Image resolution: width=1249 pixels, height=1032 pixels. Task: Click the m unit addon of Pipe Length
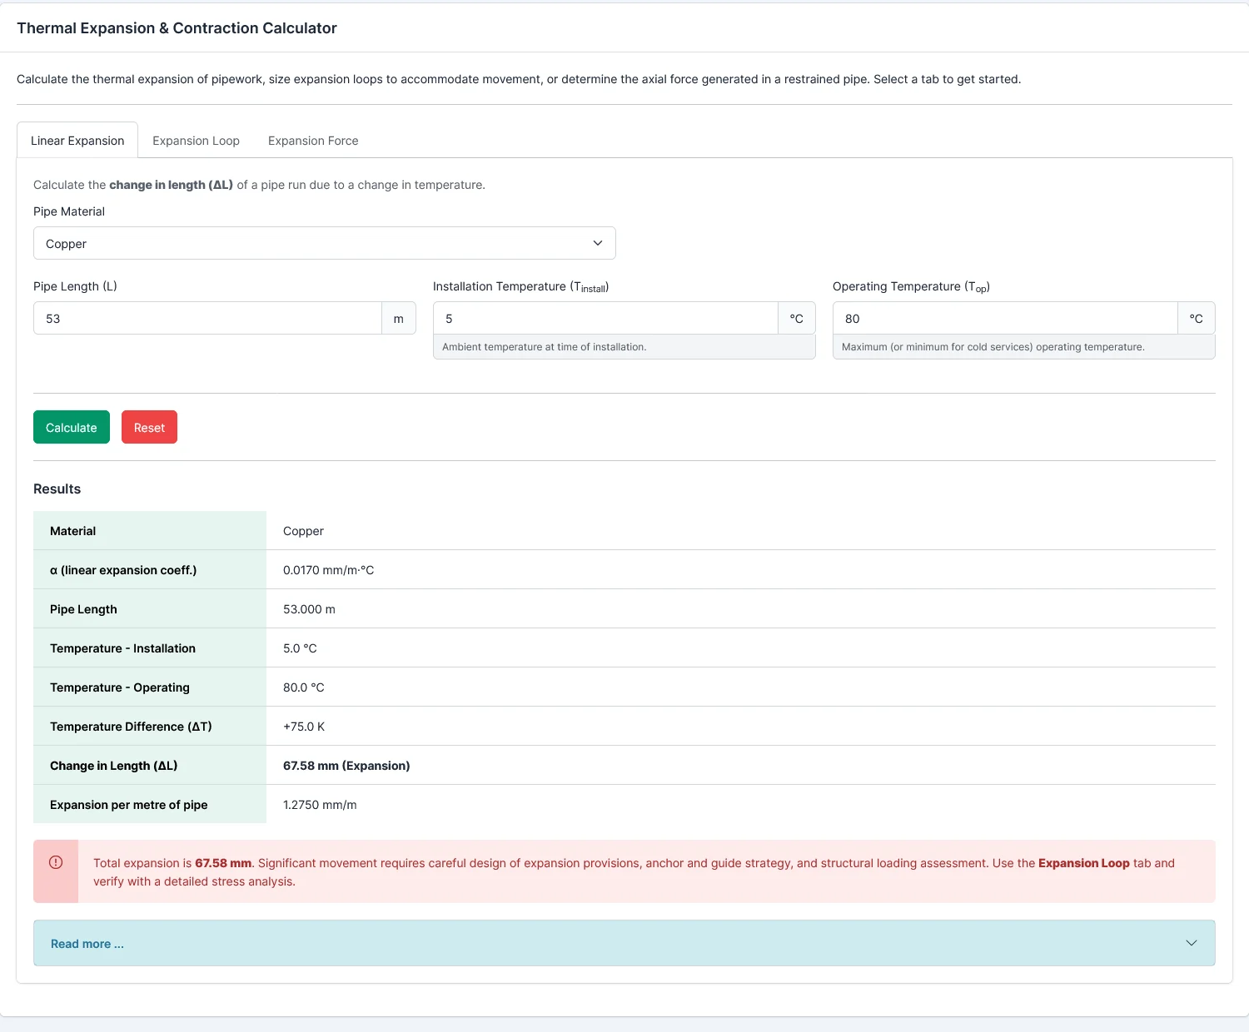[399, 318]
